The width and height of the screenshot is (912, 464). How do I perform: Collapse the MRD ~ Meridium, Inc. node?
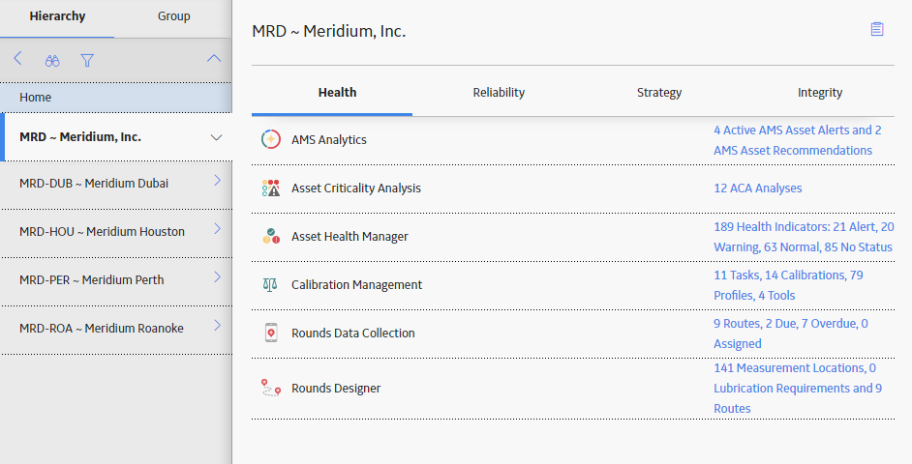pos(216,137)
